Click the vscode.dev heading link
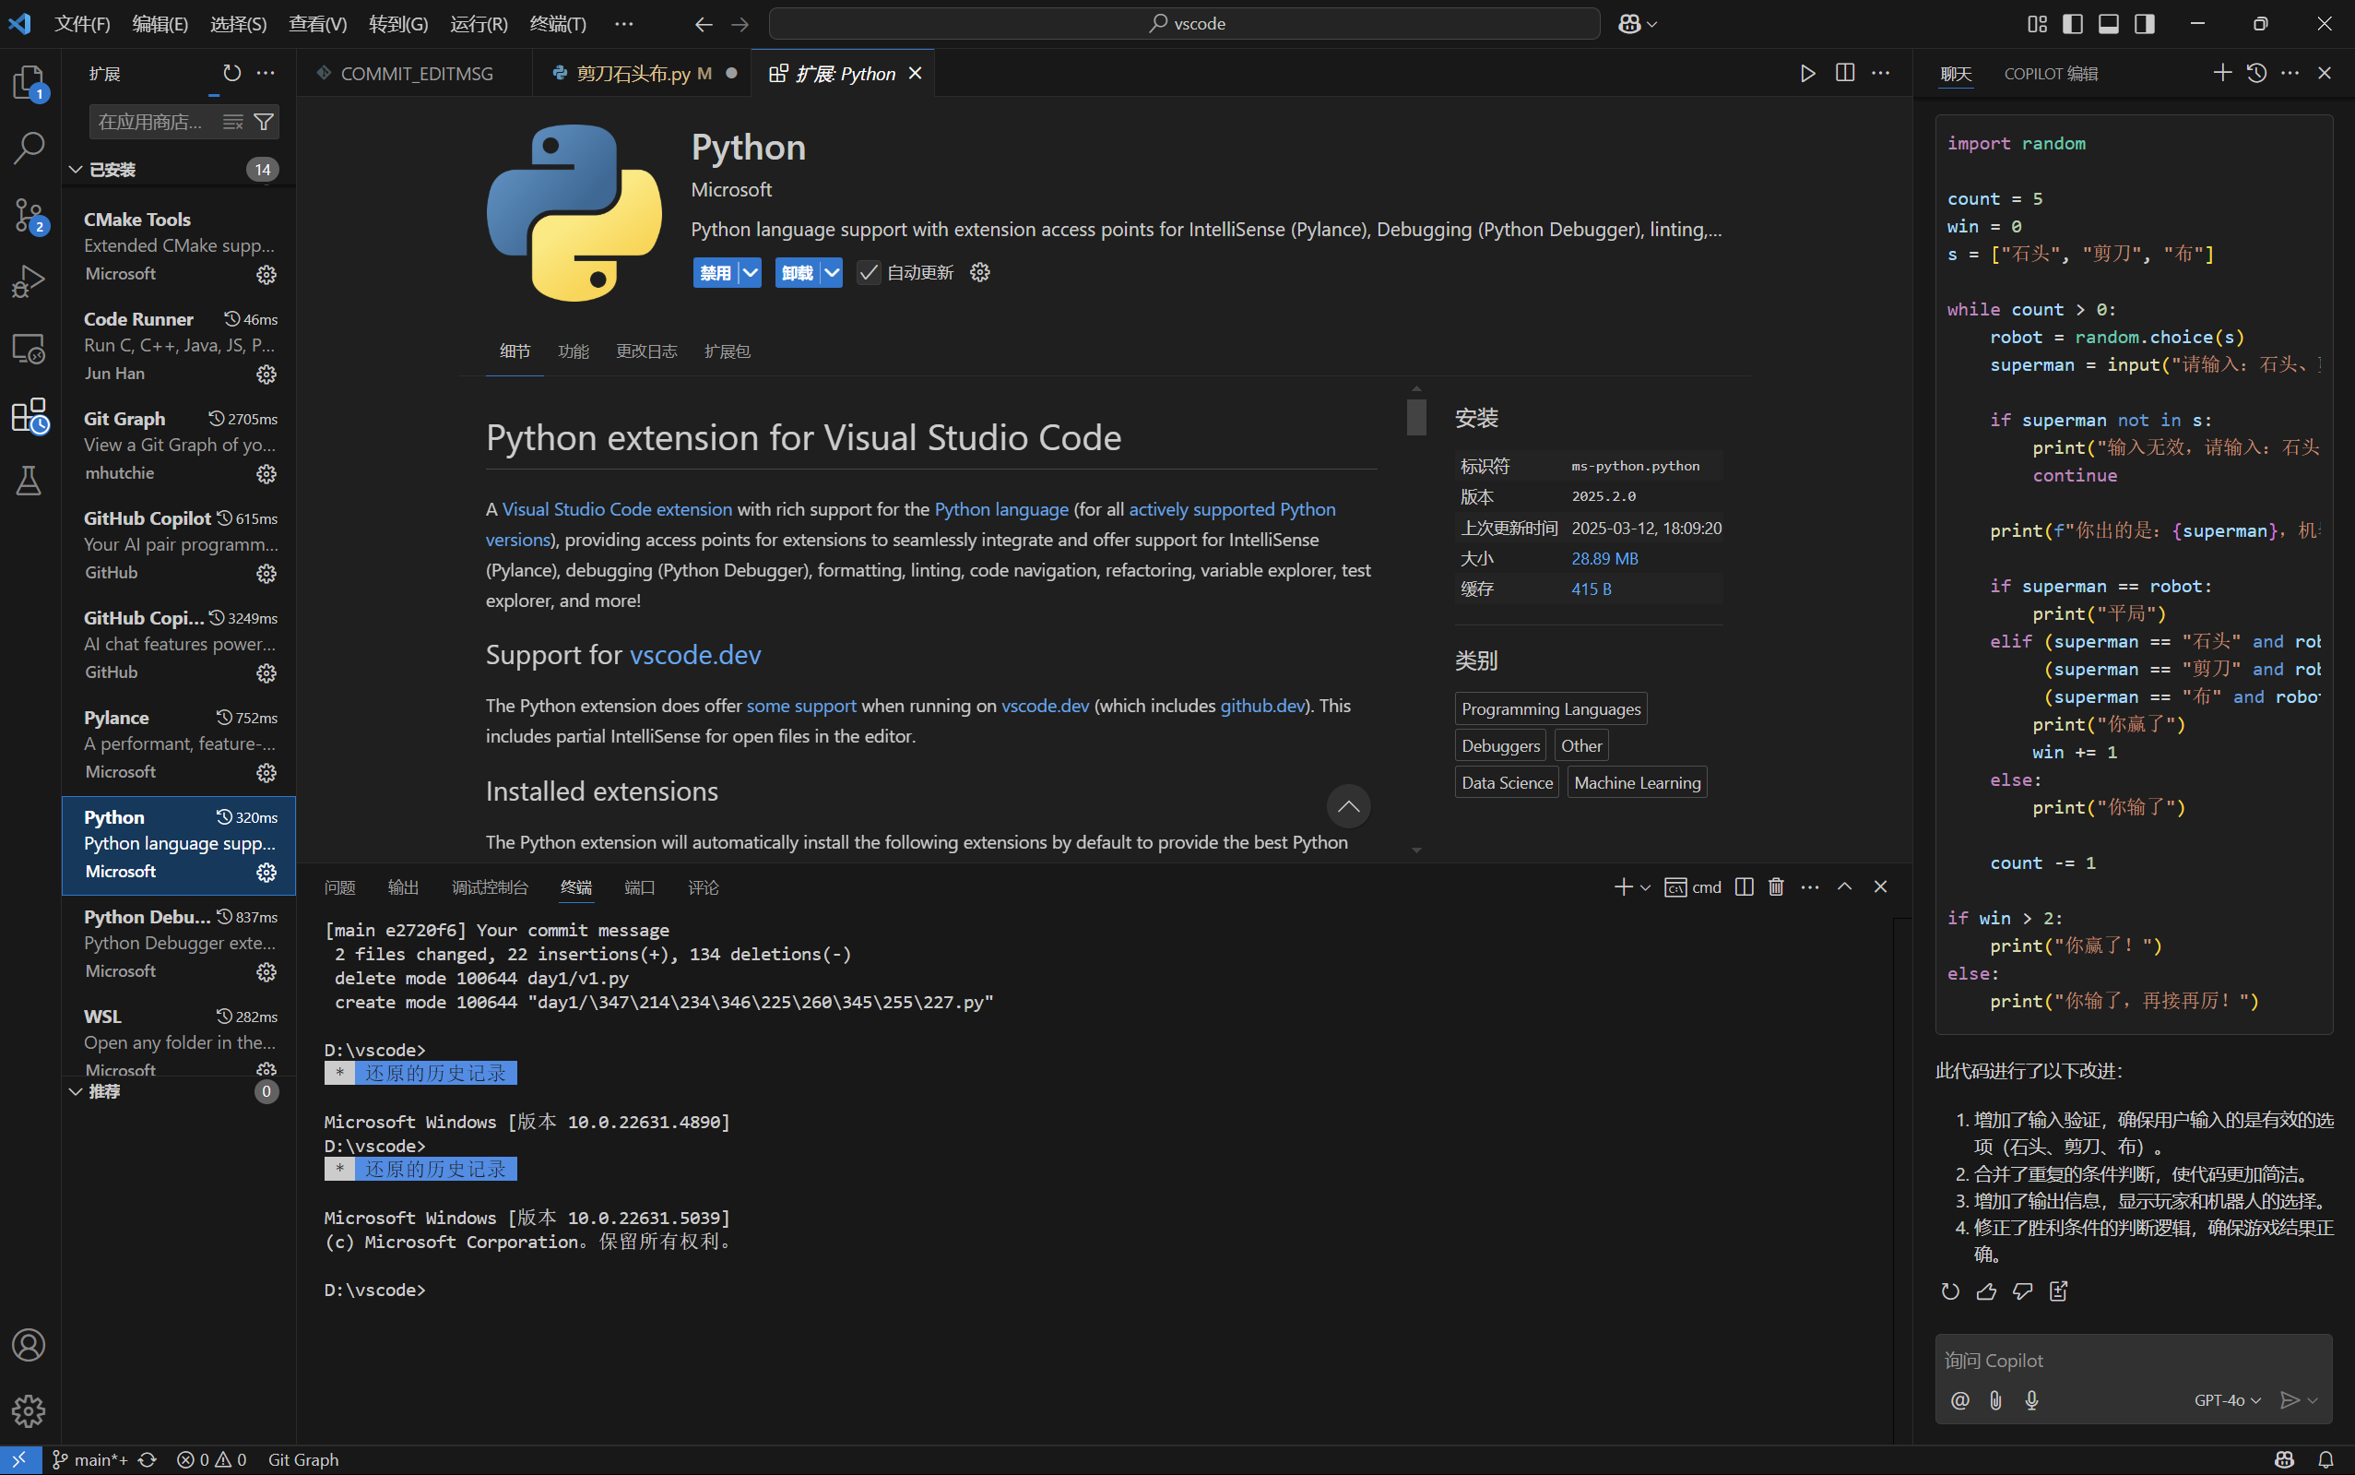The width and height of the screenshot is (2355, 1475). click(694, 655)
